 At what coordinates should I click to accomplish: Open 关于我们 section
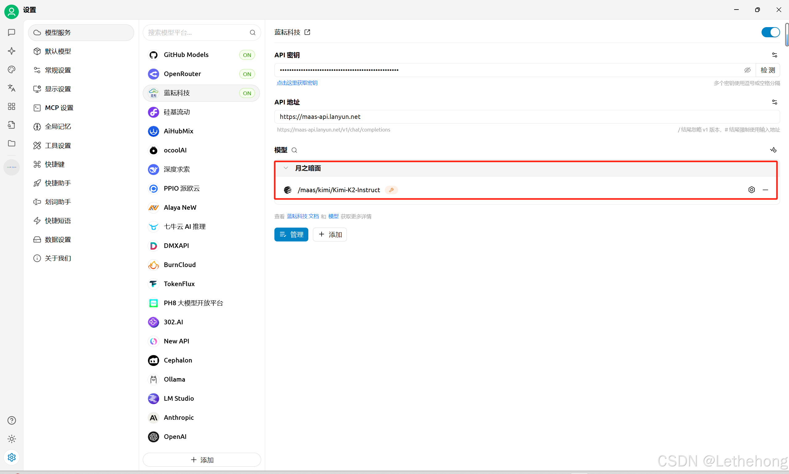(81, 258)
